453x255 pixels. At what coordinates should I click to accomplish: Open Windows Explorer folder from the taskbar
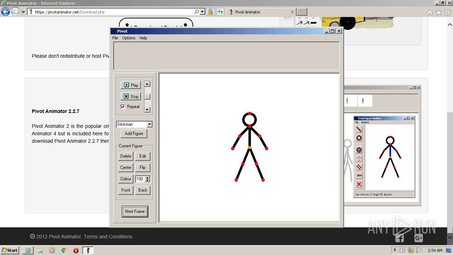pyautogui.click(x=40, y=250)
